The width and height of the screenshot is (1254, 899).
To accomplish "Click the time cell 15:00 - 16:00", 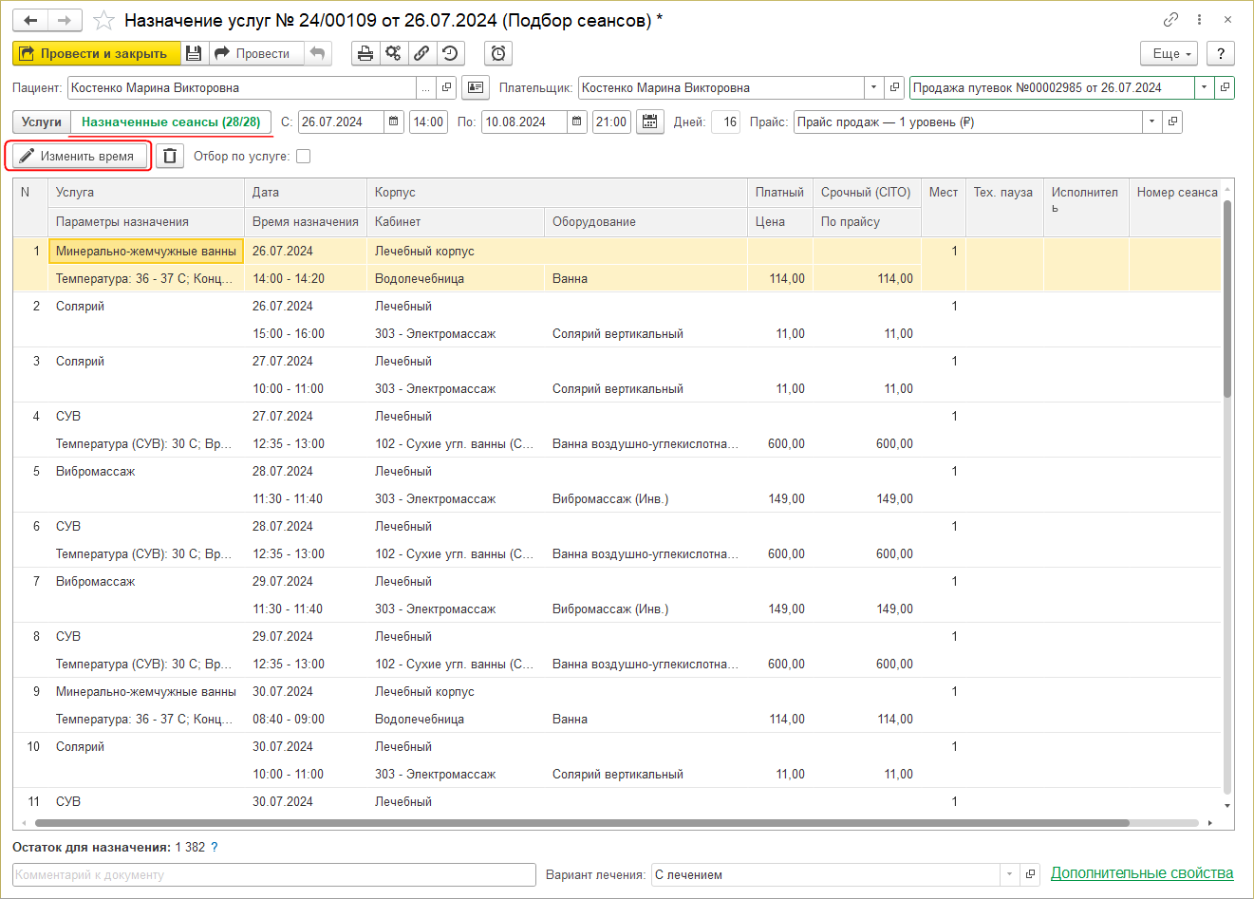I will pyautogui.click(x=306, y=333).
